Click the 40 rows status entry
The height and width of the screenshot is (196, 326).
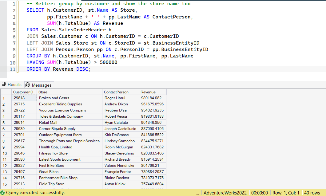[312, 193]
